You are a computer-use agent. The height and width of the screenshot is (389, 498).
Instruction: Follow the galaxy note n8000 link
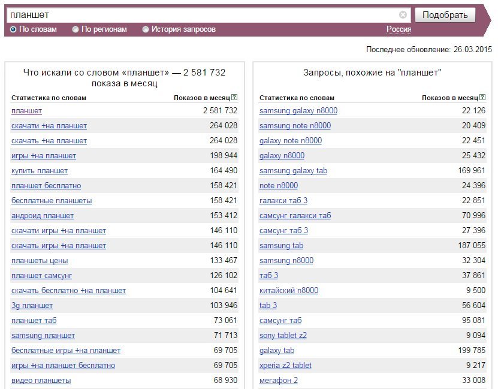[291, 141]
